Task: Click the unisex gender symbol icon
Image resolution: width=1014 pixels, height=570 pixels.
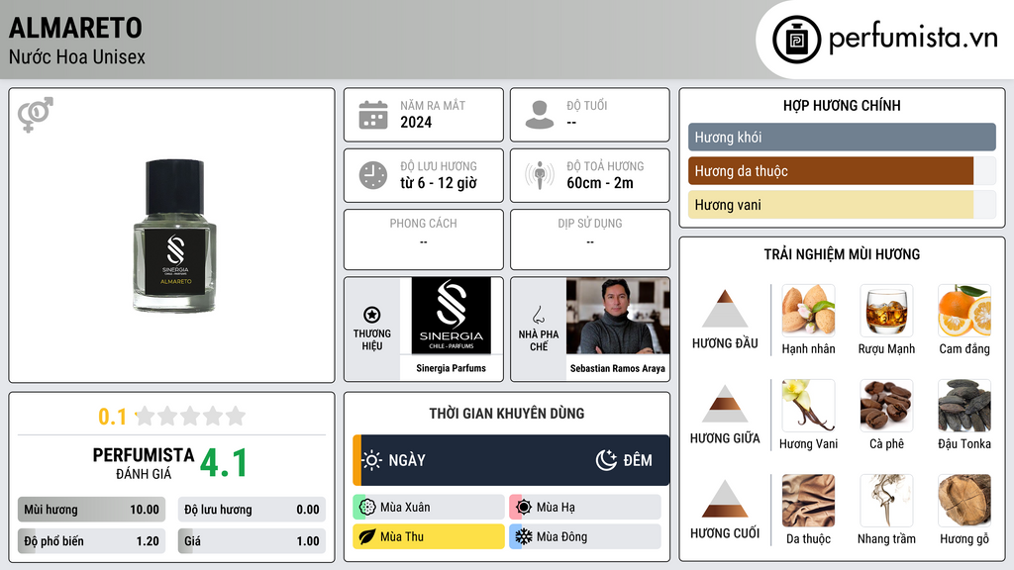Action: tap(36, 115)
